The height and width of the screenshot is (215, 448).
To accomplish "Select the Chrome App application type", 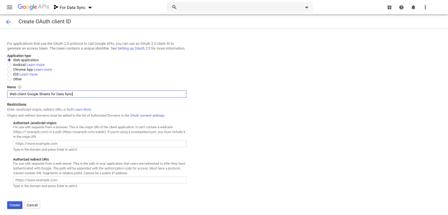I will tap(9, 69).
